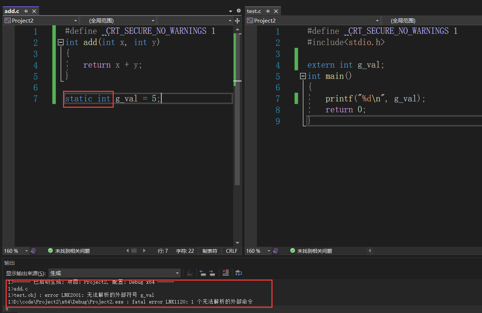The width and height of the screenshot is (482, 313).
Task: Go to previous message in output
Action: tap(202, 273)
